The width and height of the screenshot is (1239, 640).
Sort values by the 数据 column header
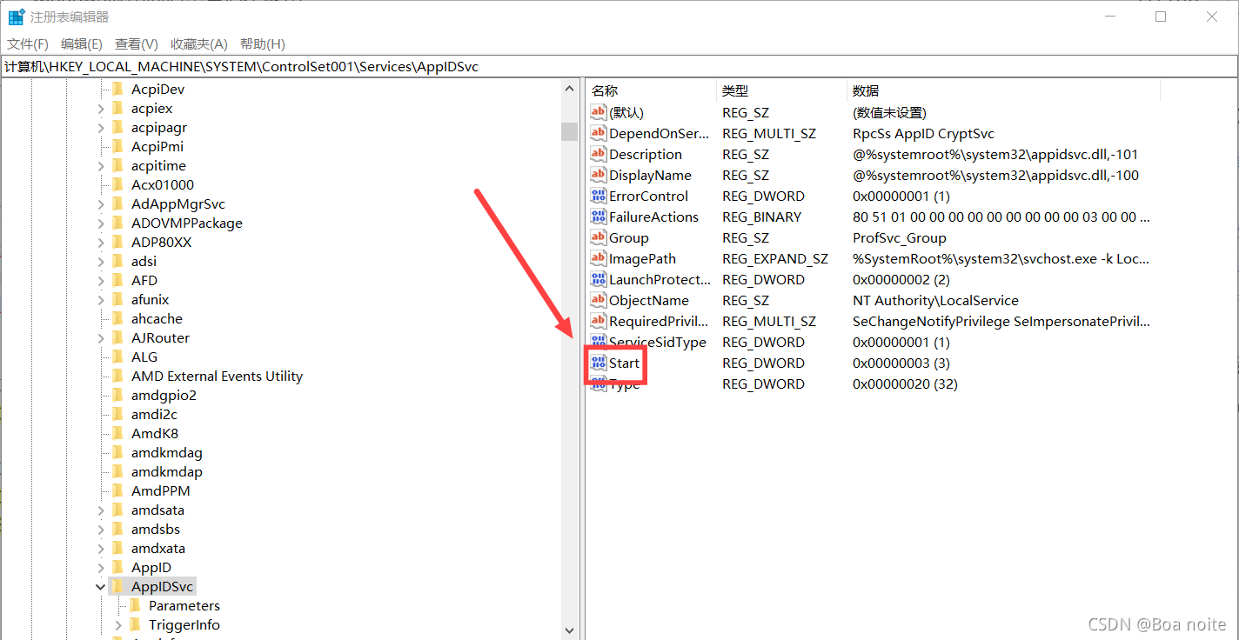[1003, 90]
